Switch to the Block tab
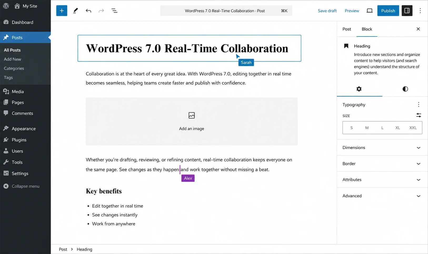The width and height of the screenshot is (428, 254). [367, 29]
